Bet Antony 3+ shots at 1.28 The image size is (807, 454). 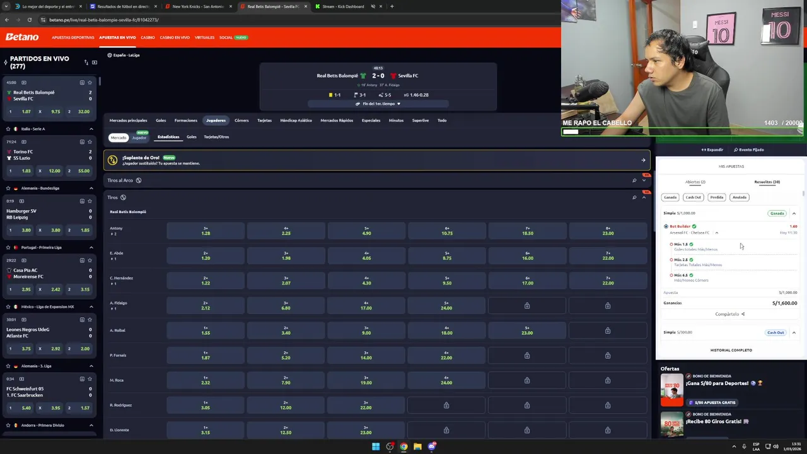pos(206,231)
